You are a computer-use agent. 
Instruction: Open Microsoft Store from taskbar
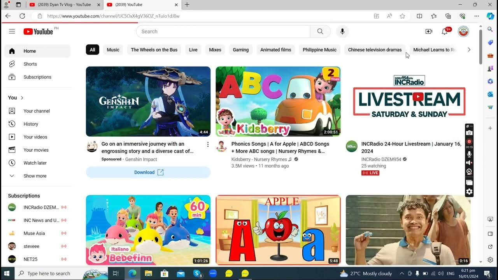point(164,273)
